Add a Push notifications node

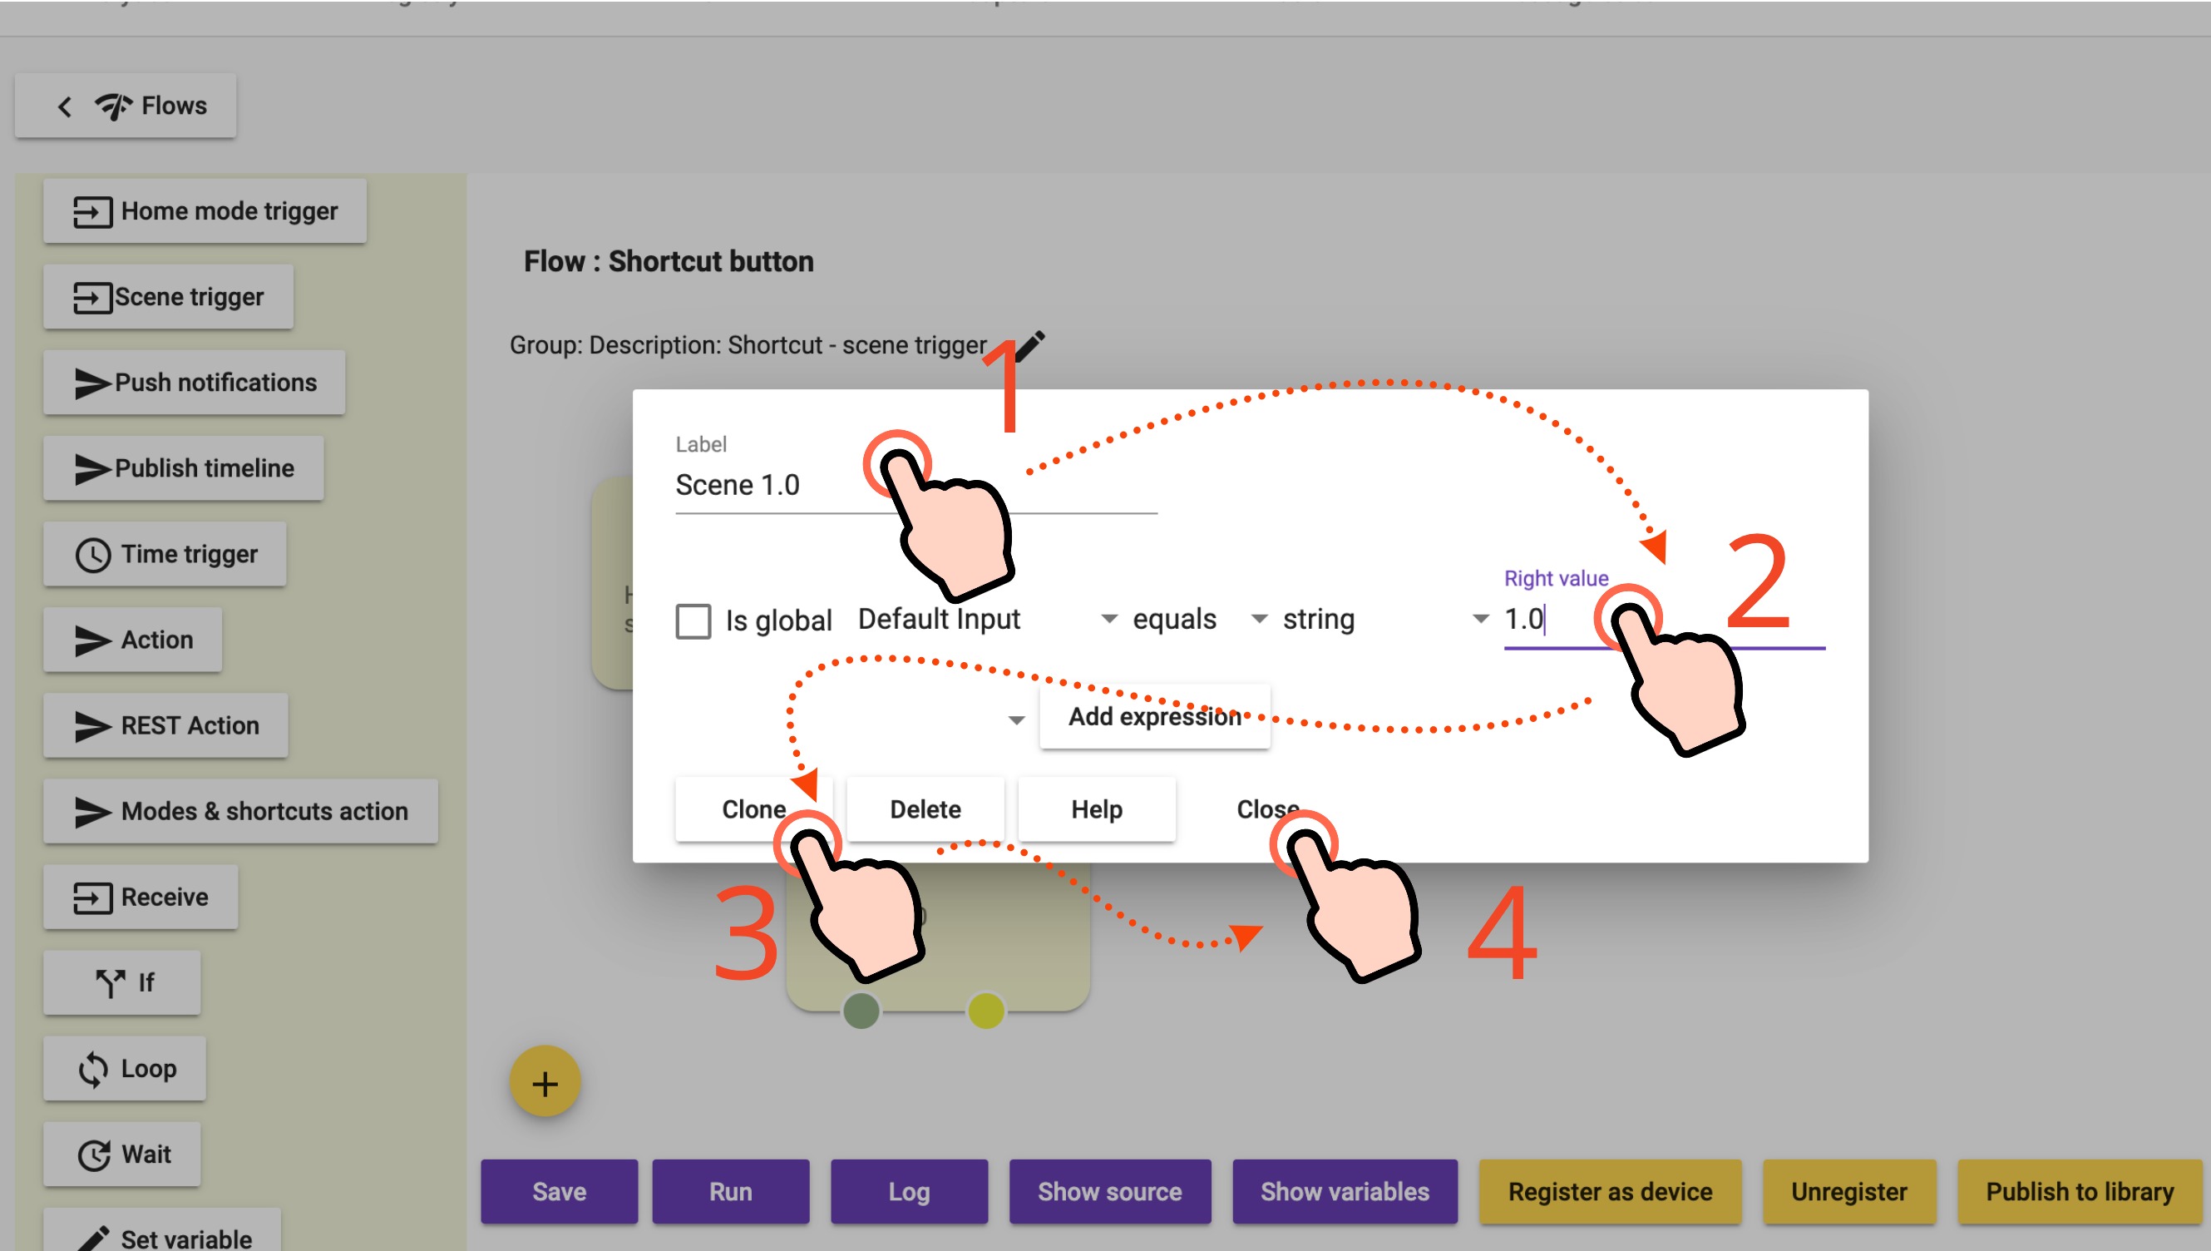tap(195, 383)
